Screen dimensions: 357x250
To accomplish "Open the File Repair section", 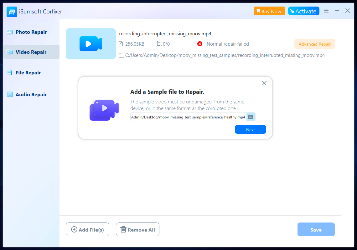I will [31, 73].
